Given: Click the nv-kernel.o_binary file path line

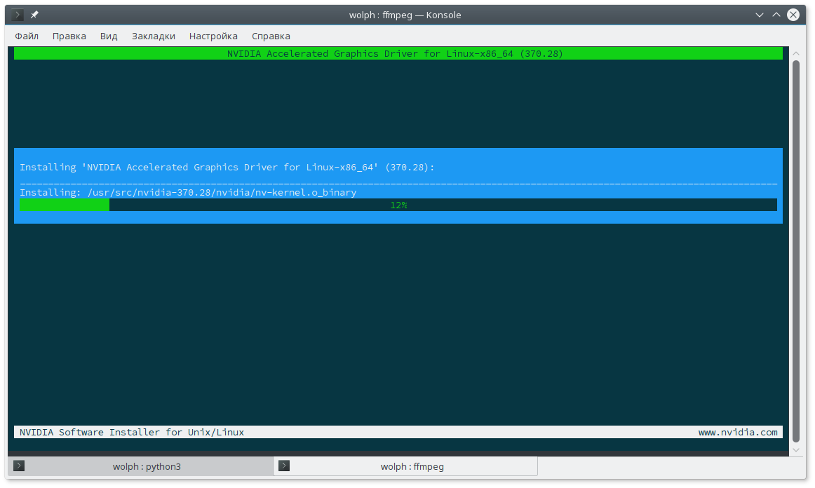Looking at the screenshot, I should pos(188,192).
